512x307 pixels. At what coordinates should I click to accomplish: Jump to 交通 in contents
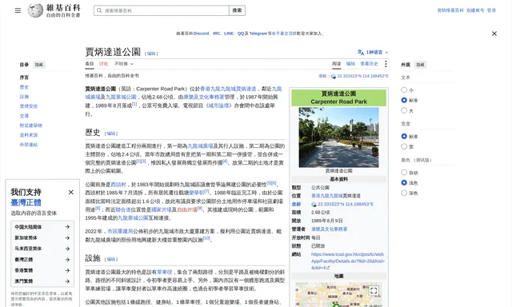[24, 116]
